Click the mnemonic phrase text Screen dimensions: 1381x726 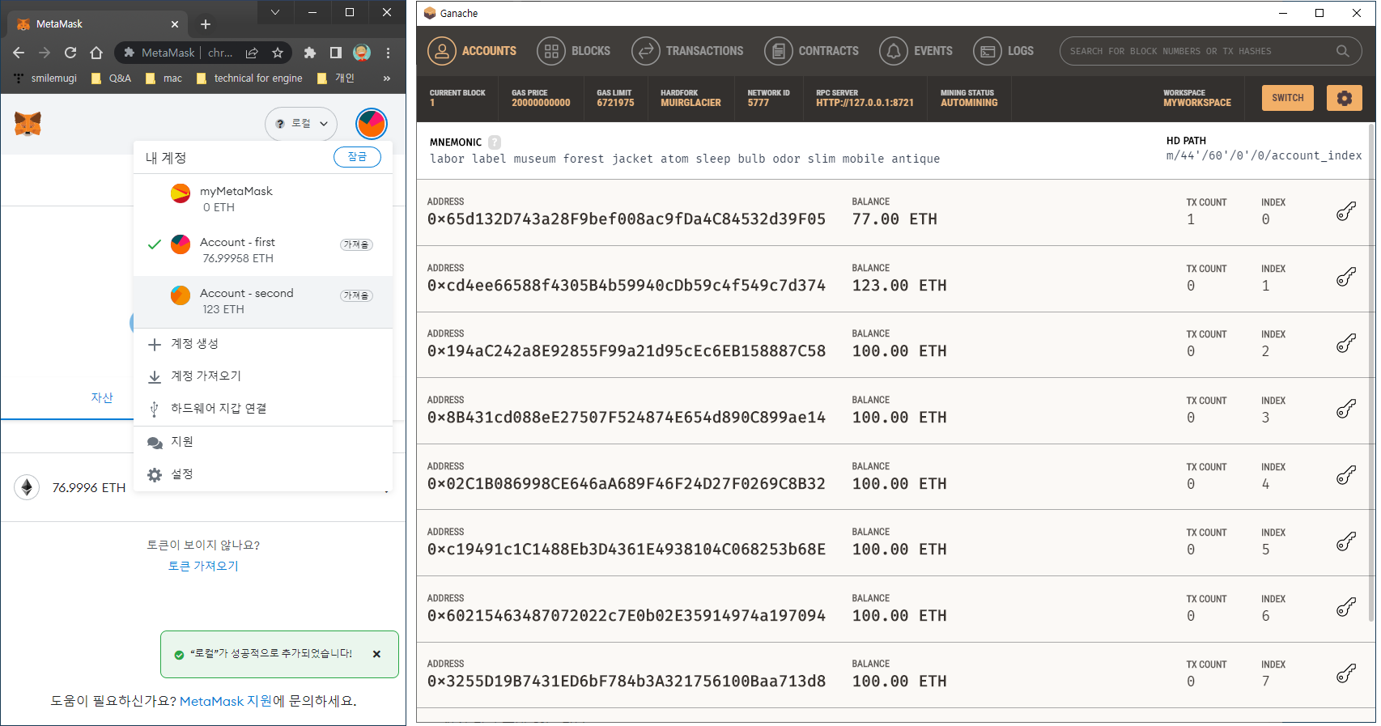(685, 159)
